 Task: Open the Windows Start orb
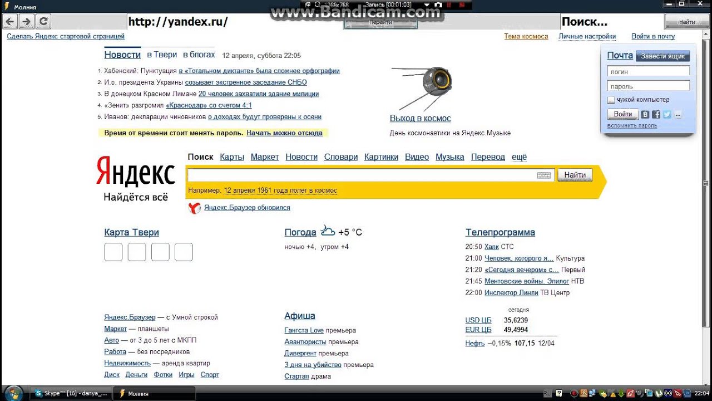coord(12,393)
